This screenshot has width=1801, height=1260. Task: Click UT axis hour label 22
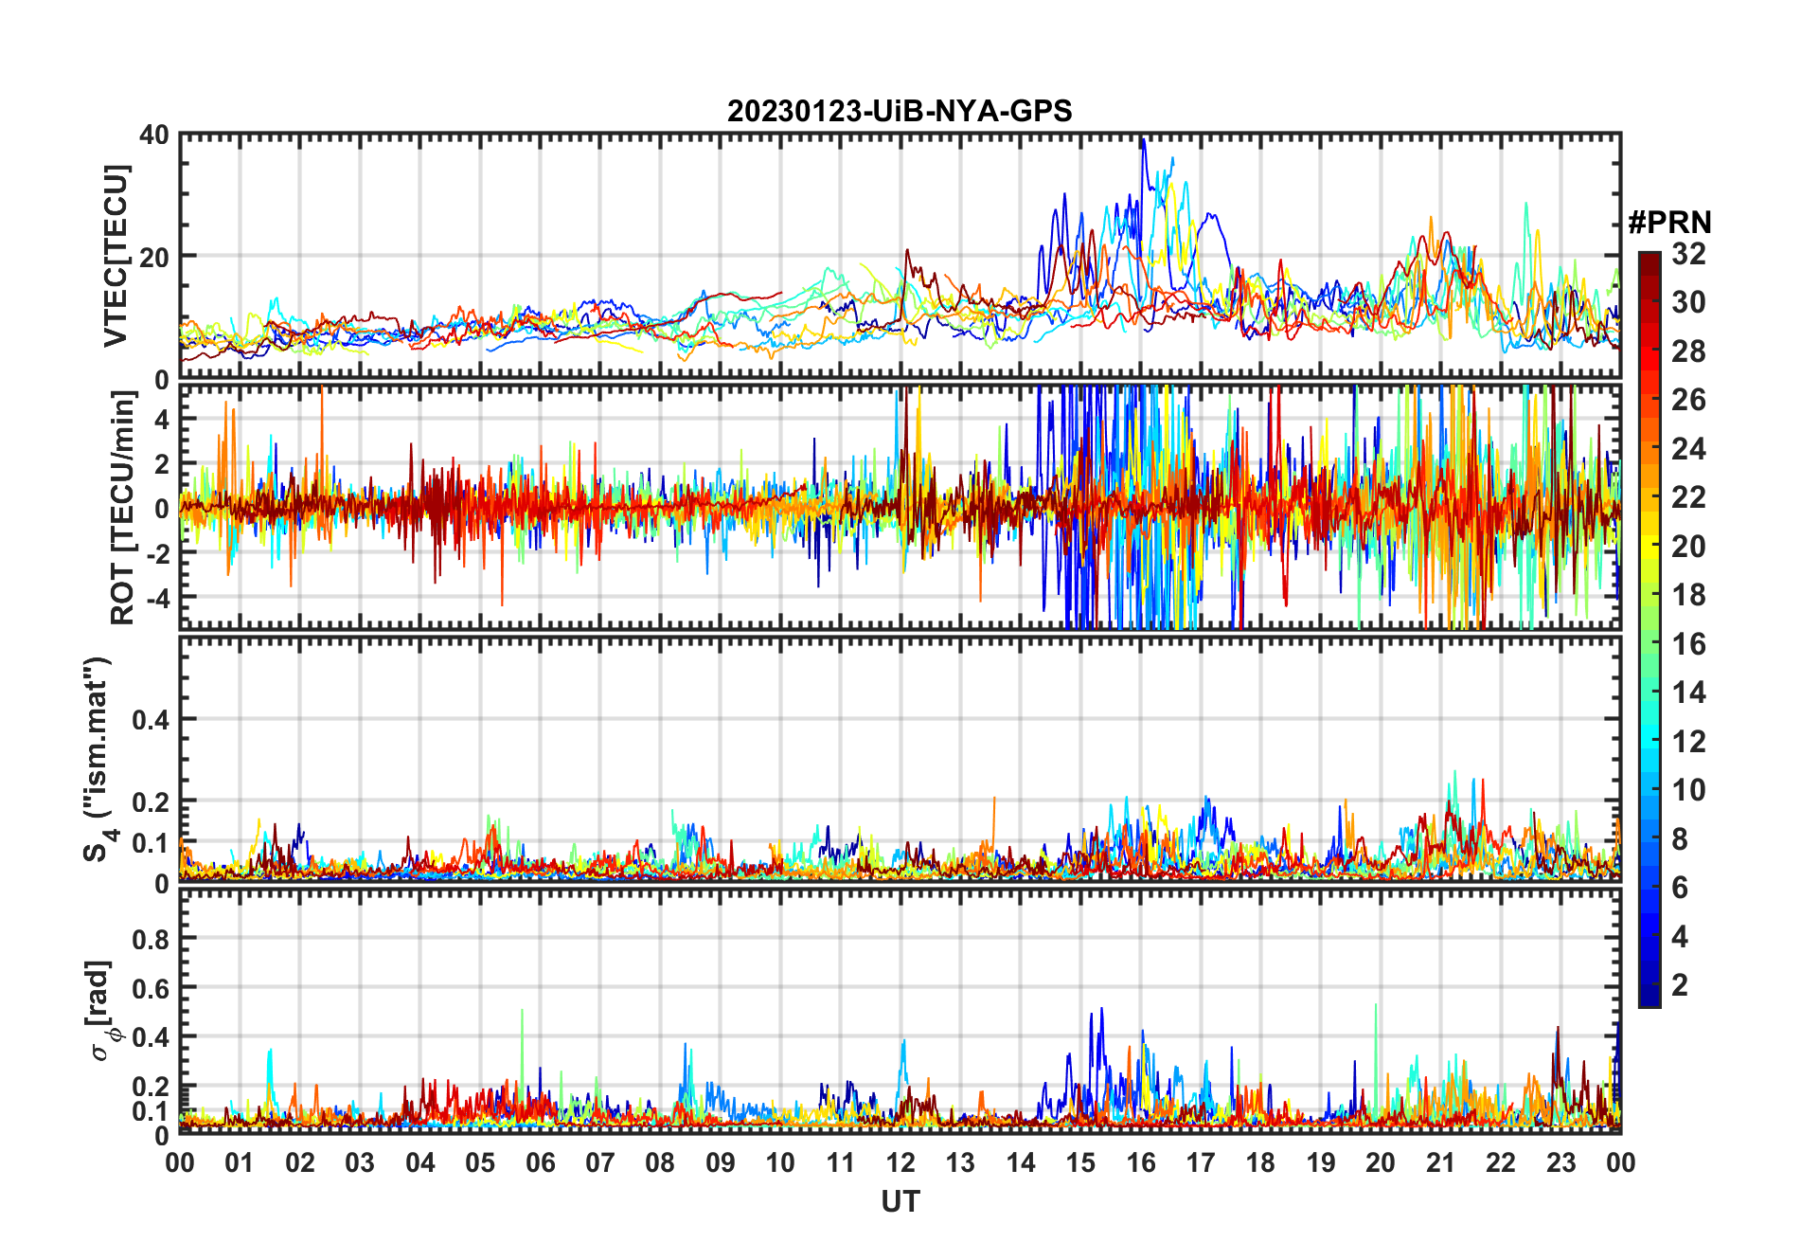pyautogui.click(x=1501, y=1163)
